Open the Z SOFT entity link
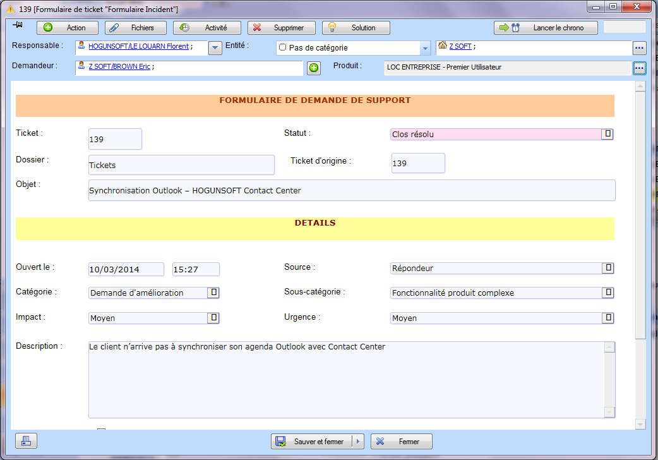 pos(460,46)
